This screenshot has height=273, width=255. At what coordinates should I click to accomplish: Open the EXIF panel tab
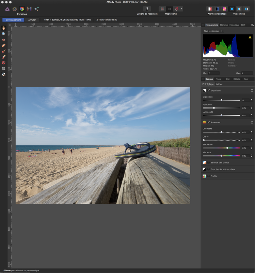243,25
